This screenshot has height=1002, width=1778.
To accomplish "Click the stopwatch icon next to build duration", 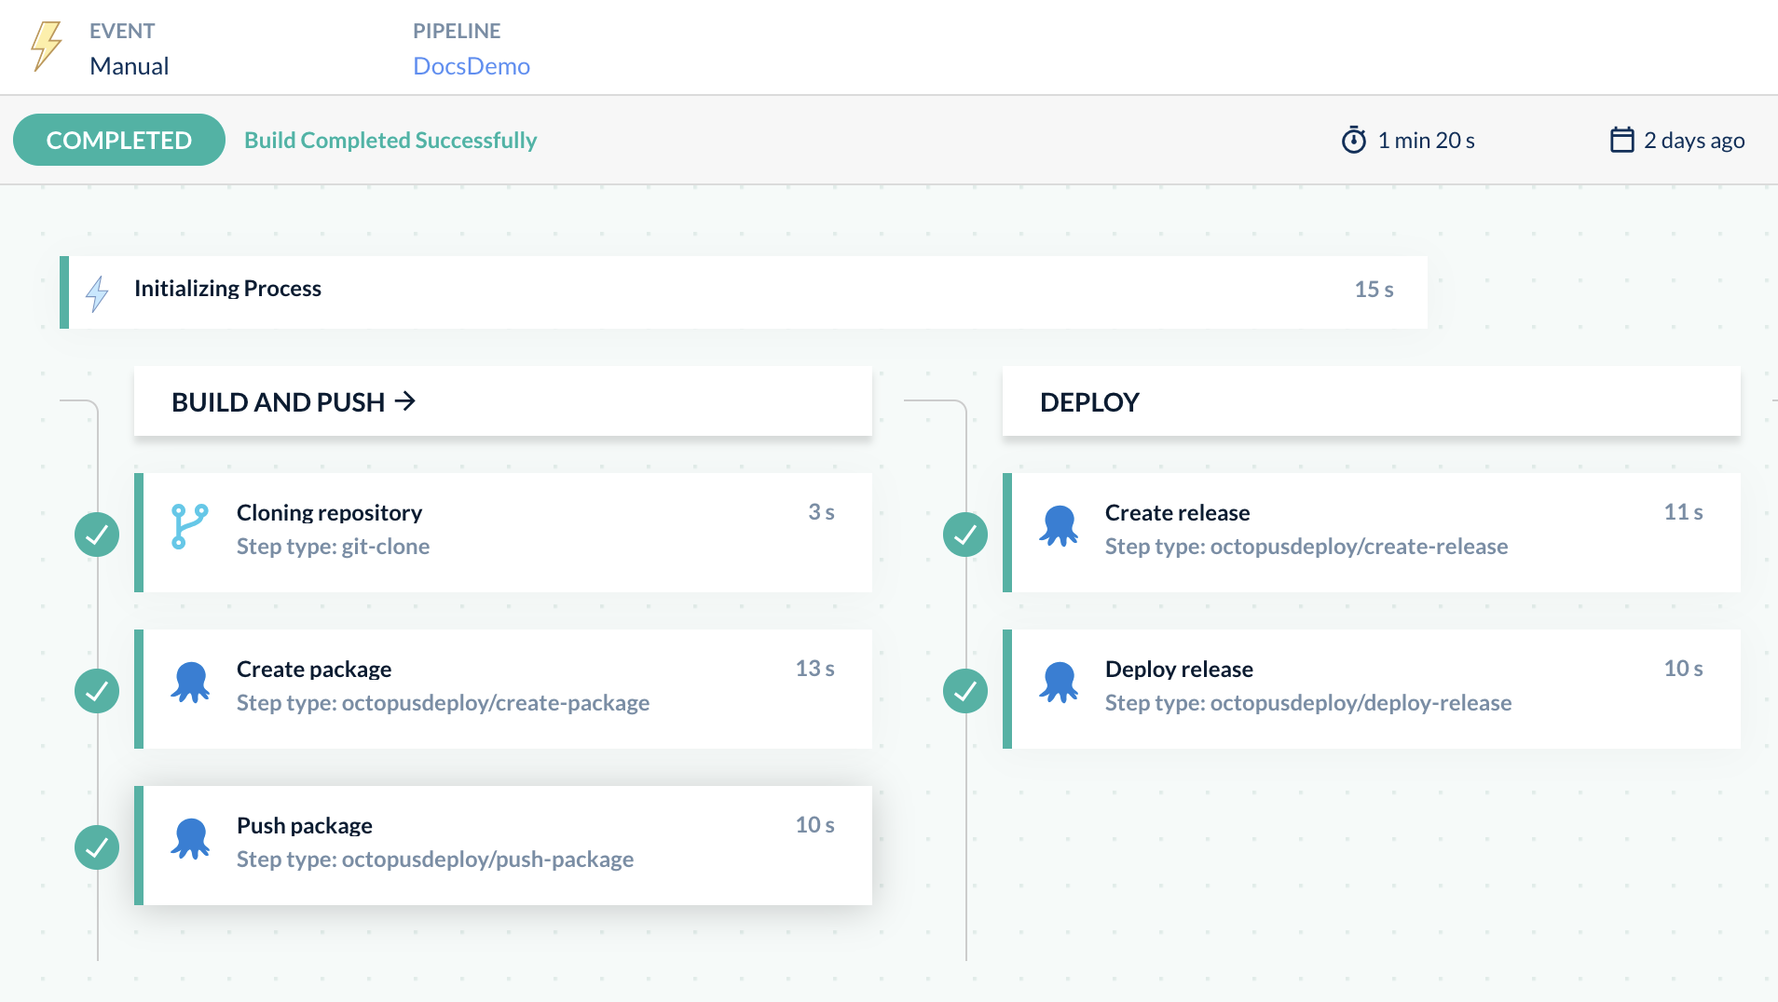I will (x=1353, y=139).
